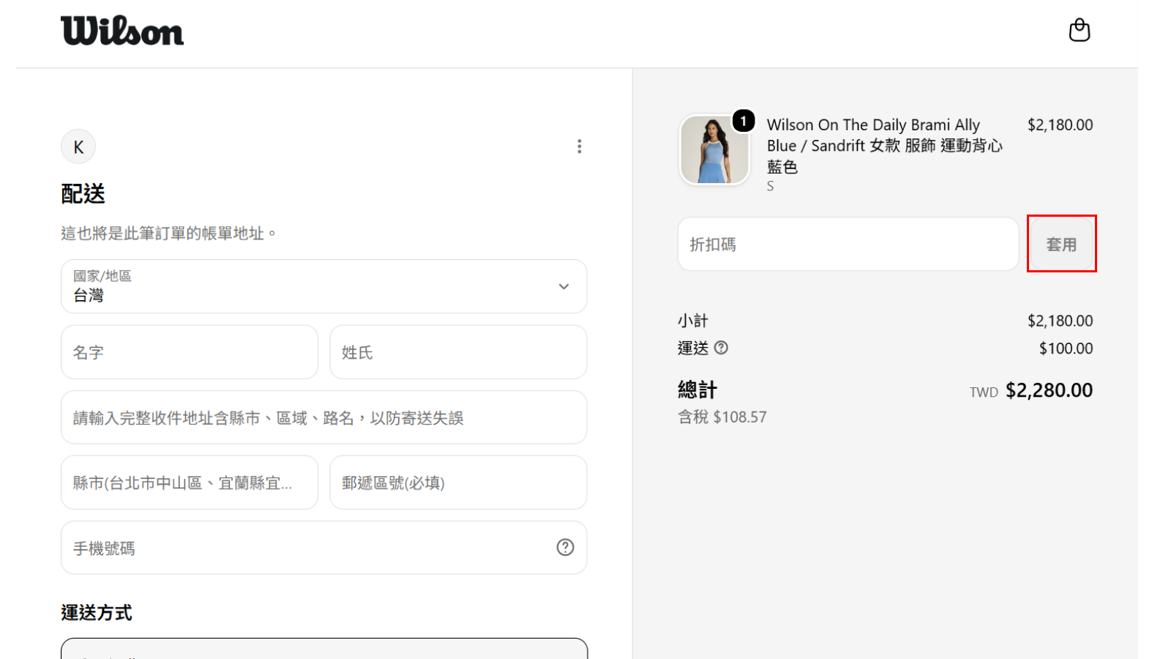Image resolution: width=1171 pixels, height=659 pixels.
Task: Expand the 國家/地區 country dropdown
Action: coord(323,286)
